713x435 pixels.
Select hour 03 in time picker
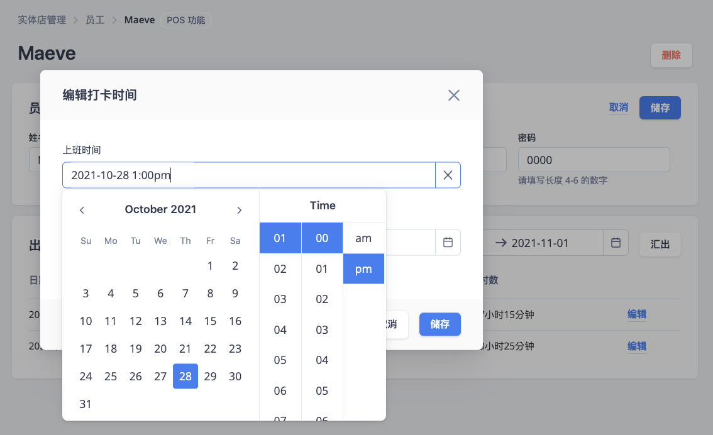click(280, 299)
